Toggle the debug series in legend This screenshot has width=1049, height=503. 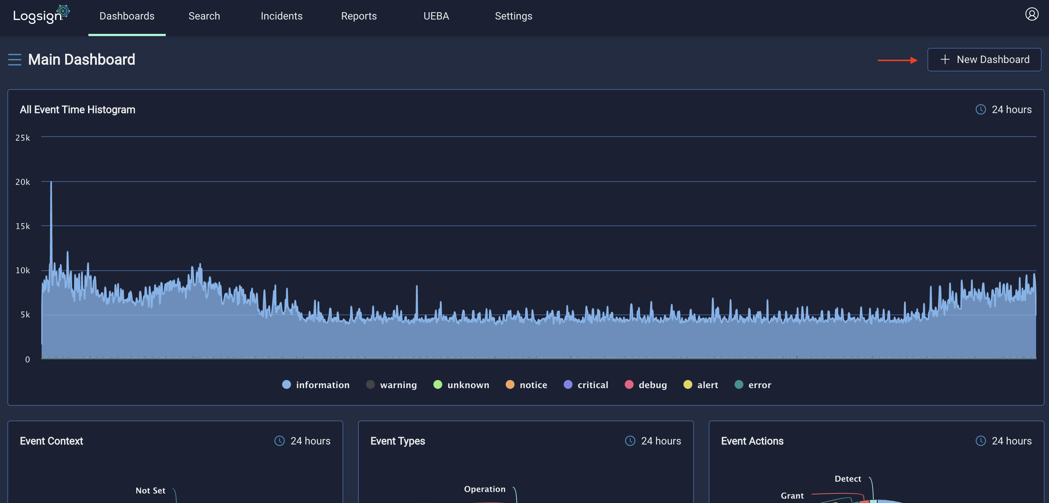tap(645, 384)
